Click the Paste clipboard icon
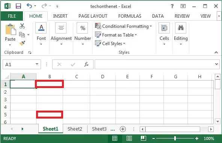This screenshot has height=143, width=222. [11, 29]
